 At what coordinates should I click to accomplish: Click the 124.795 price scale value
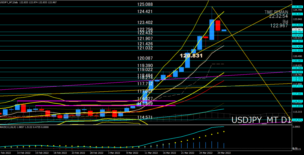(x=297, y=10)
